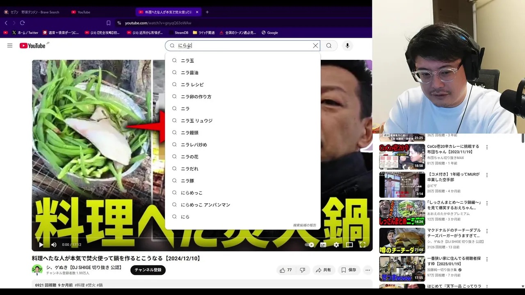This screenshot has height=295, width=525.
Task: Open the しっさんまとめ ニラ鍋編 video title
Action: (454, 205)
